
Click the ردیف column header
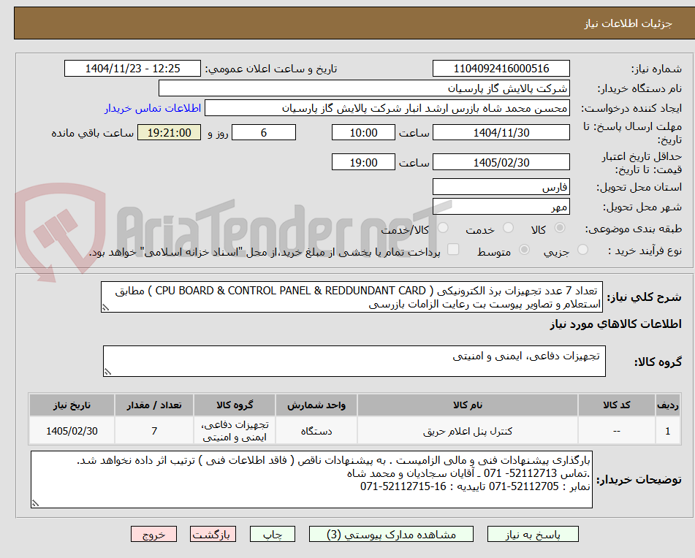click(668, 405)
